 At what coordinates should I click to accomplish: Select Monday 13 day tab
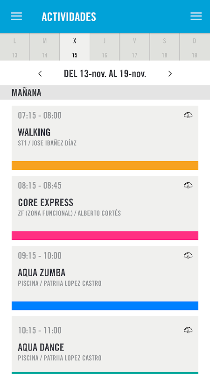(x=15, y=47)
